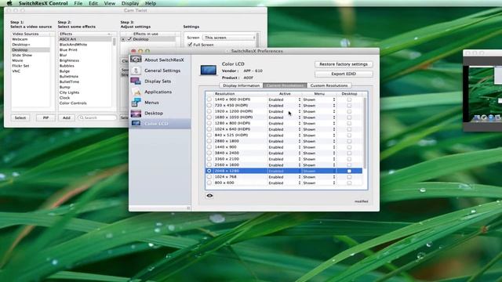Open the About SwitchResX sidebar icon
502x282 pixels.
[136, 60]
